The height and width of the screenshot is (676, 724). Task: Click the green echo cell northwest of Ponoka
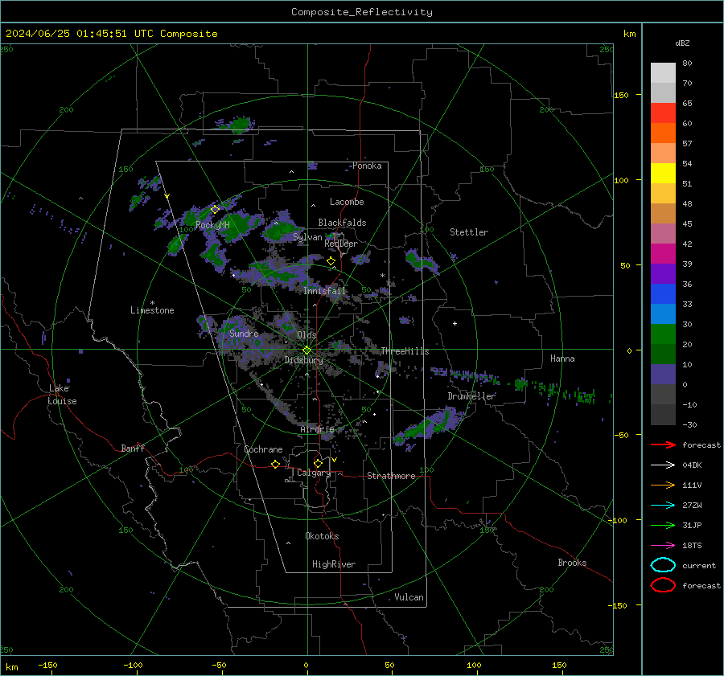coord(240,125)
